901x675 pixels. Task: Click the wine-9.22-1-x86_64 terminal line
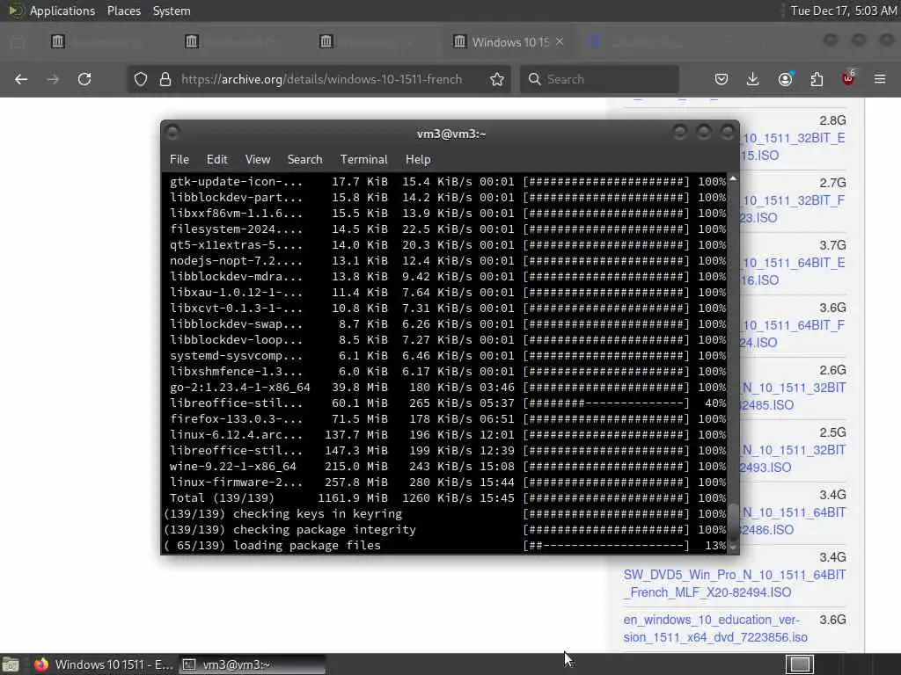click(x=448, y=467)
